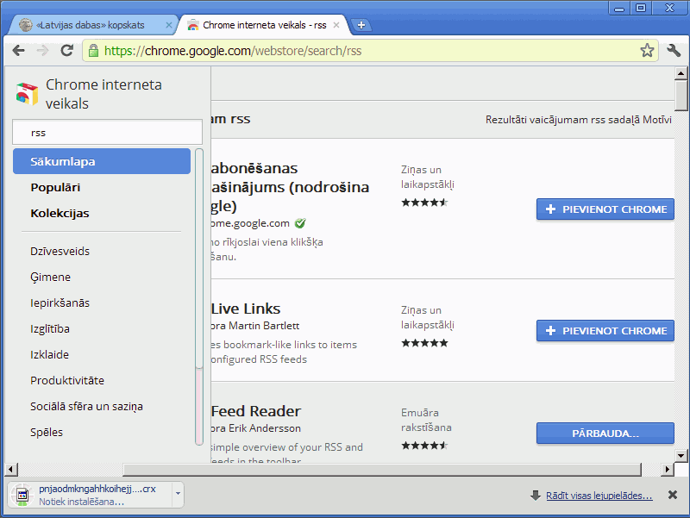Viewport: 690px width, 518px height.
Task: Open Rādīt visas lejupielādes link
Action: tap(599, 496)
